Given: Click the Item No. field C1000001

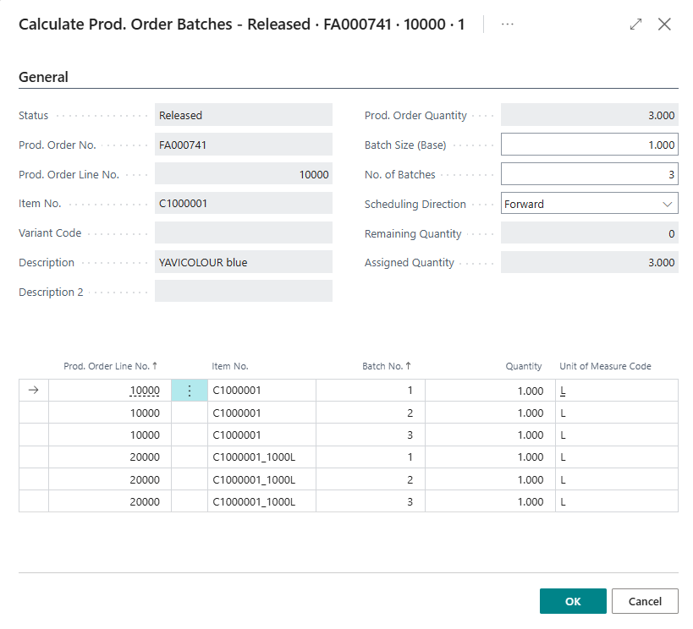Looking at the screenshot, I should (244, 203).
